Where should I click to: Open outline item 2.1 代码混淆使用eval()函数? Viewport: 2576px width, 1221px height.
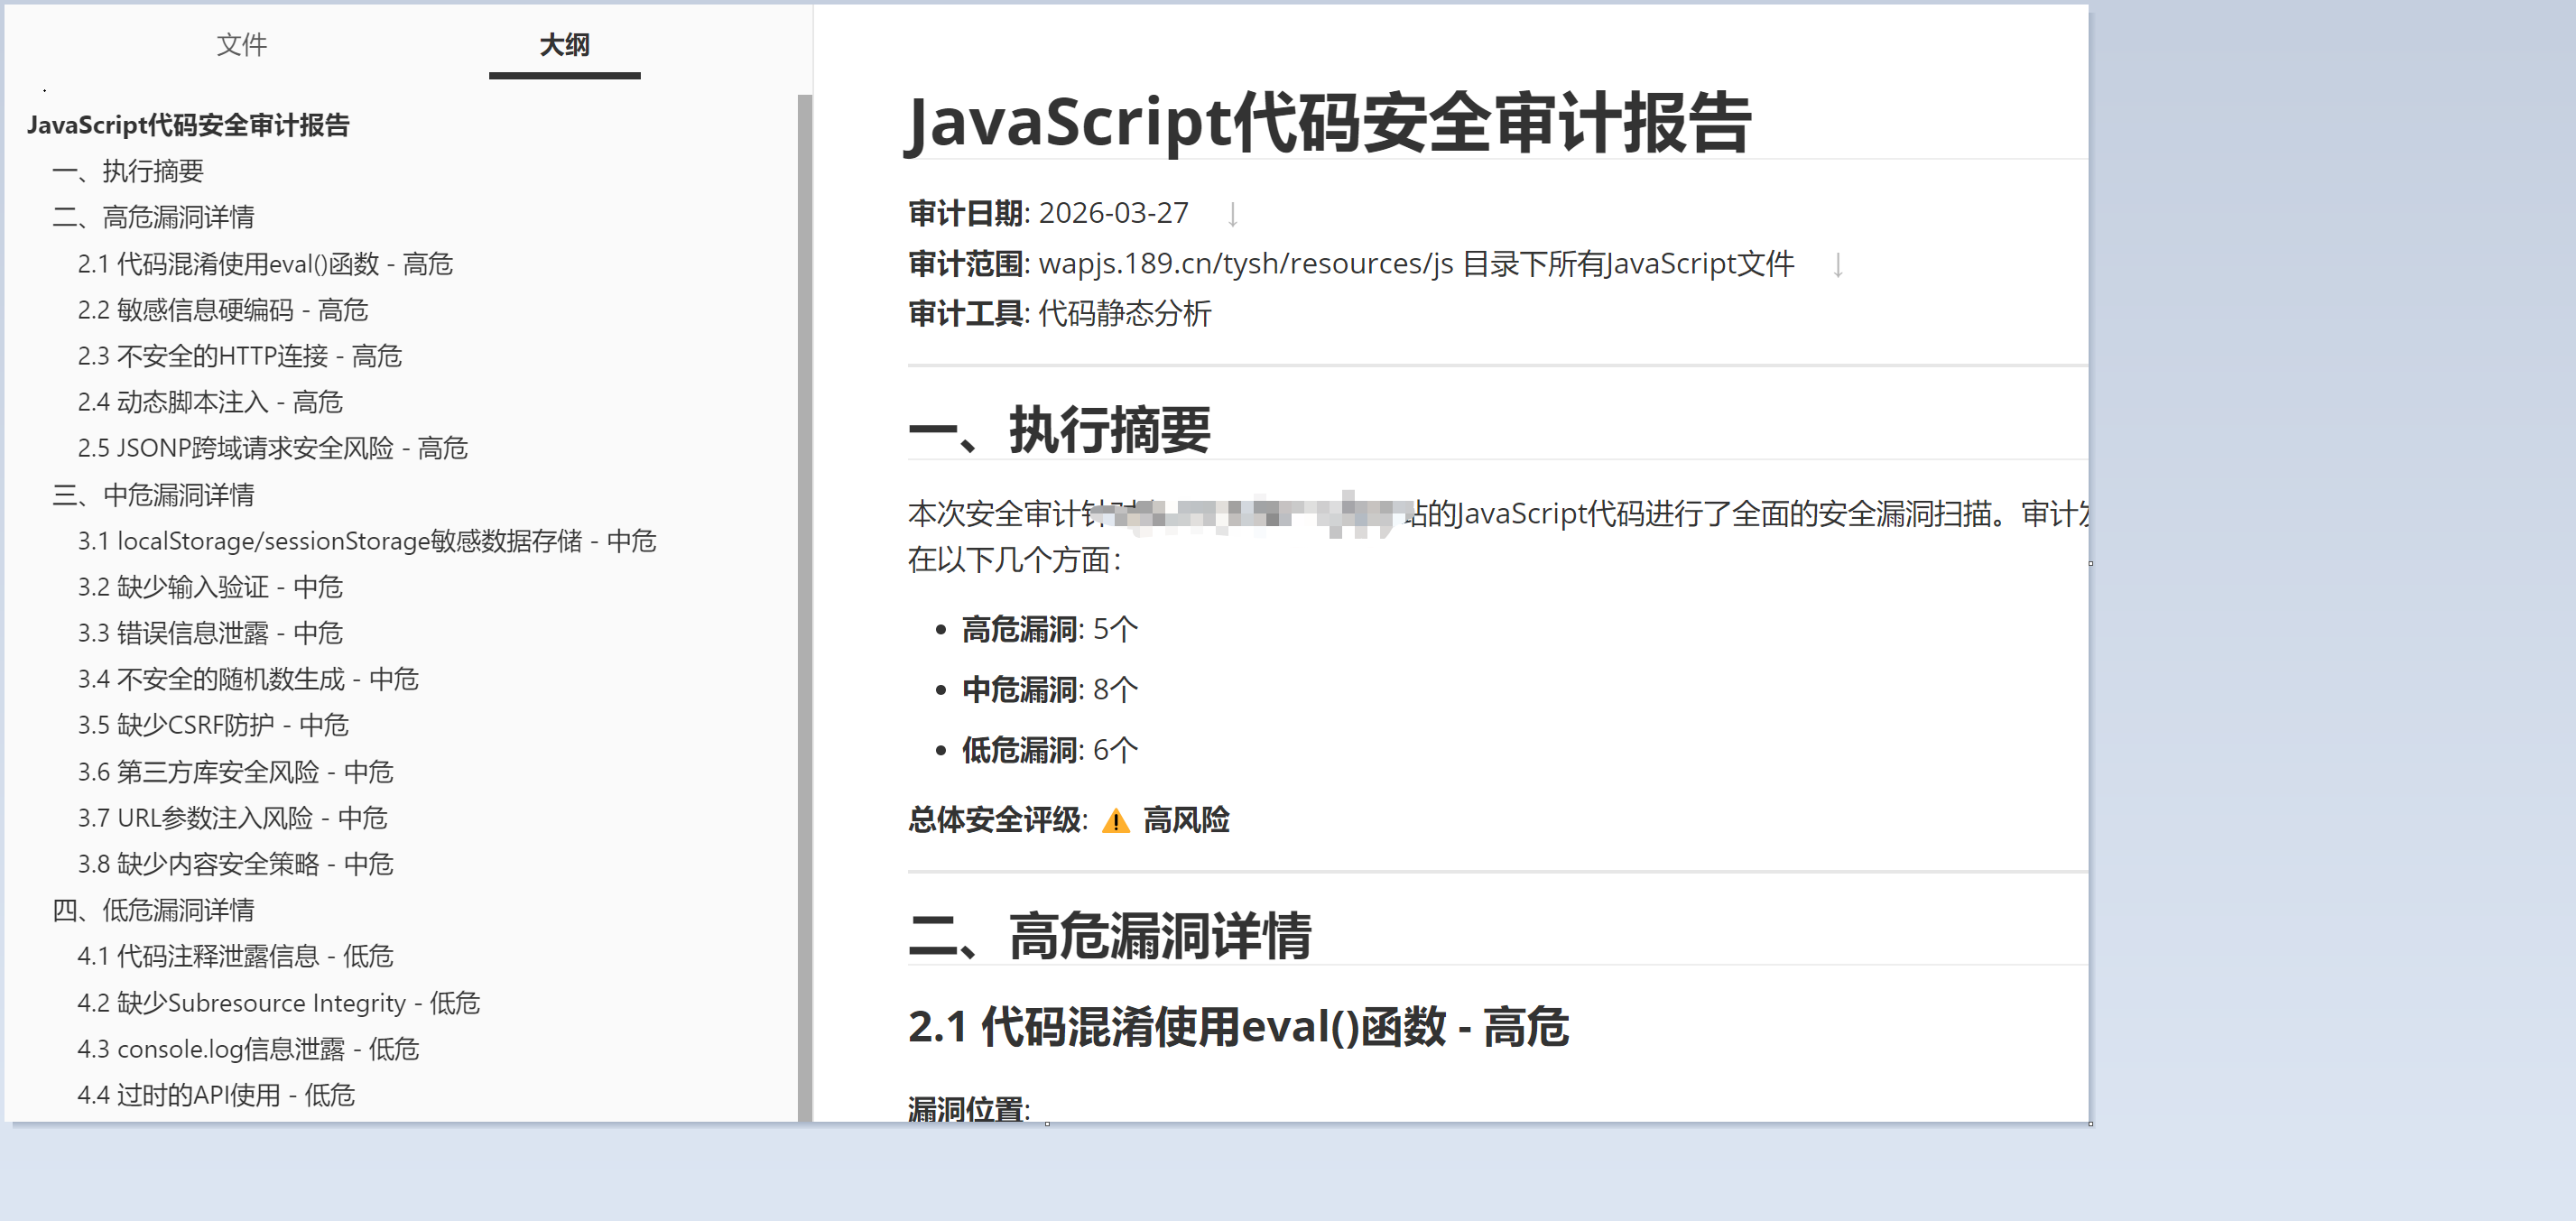pos(265,264)
